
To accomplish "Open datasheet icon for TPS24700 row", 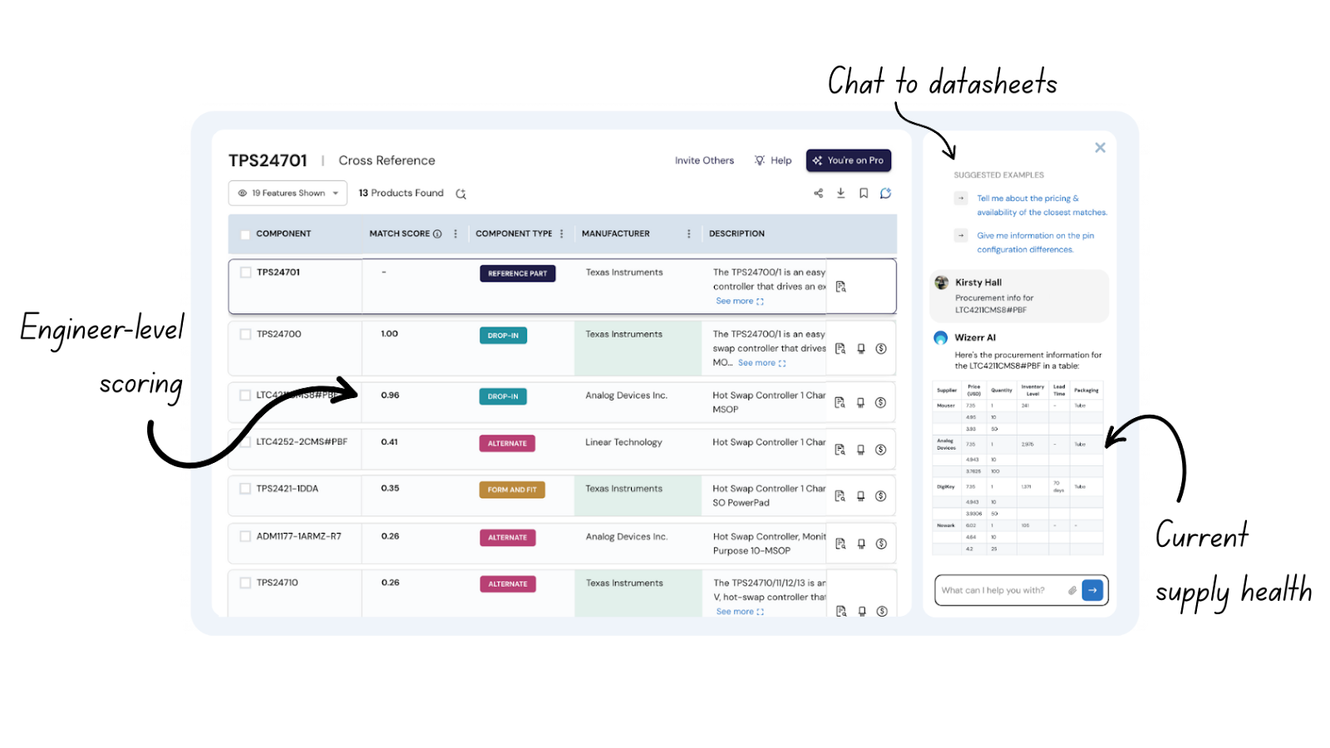I will pos(840,349).
